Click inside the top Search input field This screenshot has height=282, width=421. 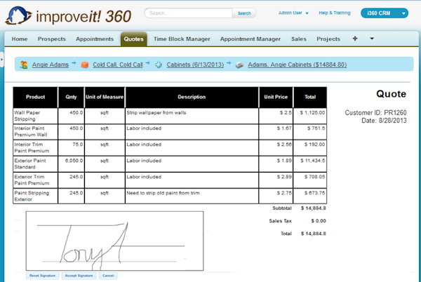point(188,13)
